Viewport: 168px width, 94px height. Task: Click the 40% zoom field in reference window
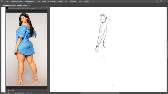[x=9, y=90]
